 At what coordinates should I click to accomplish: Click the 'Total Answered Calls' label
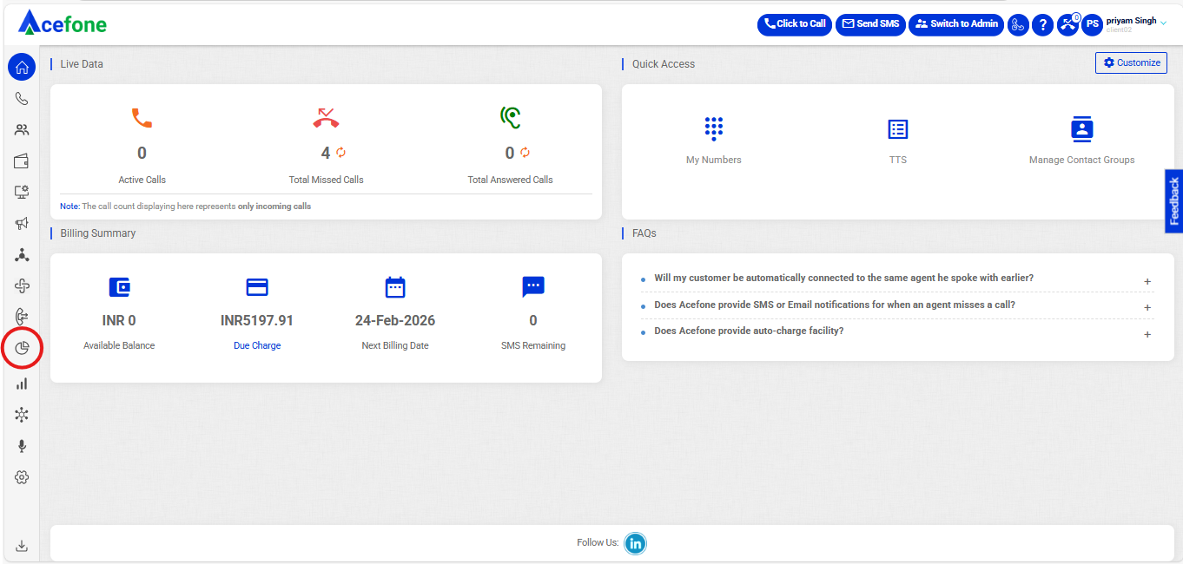coord(511,180)
